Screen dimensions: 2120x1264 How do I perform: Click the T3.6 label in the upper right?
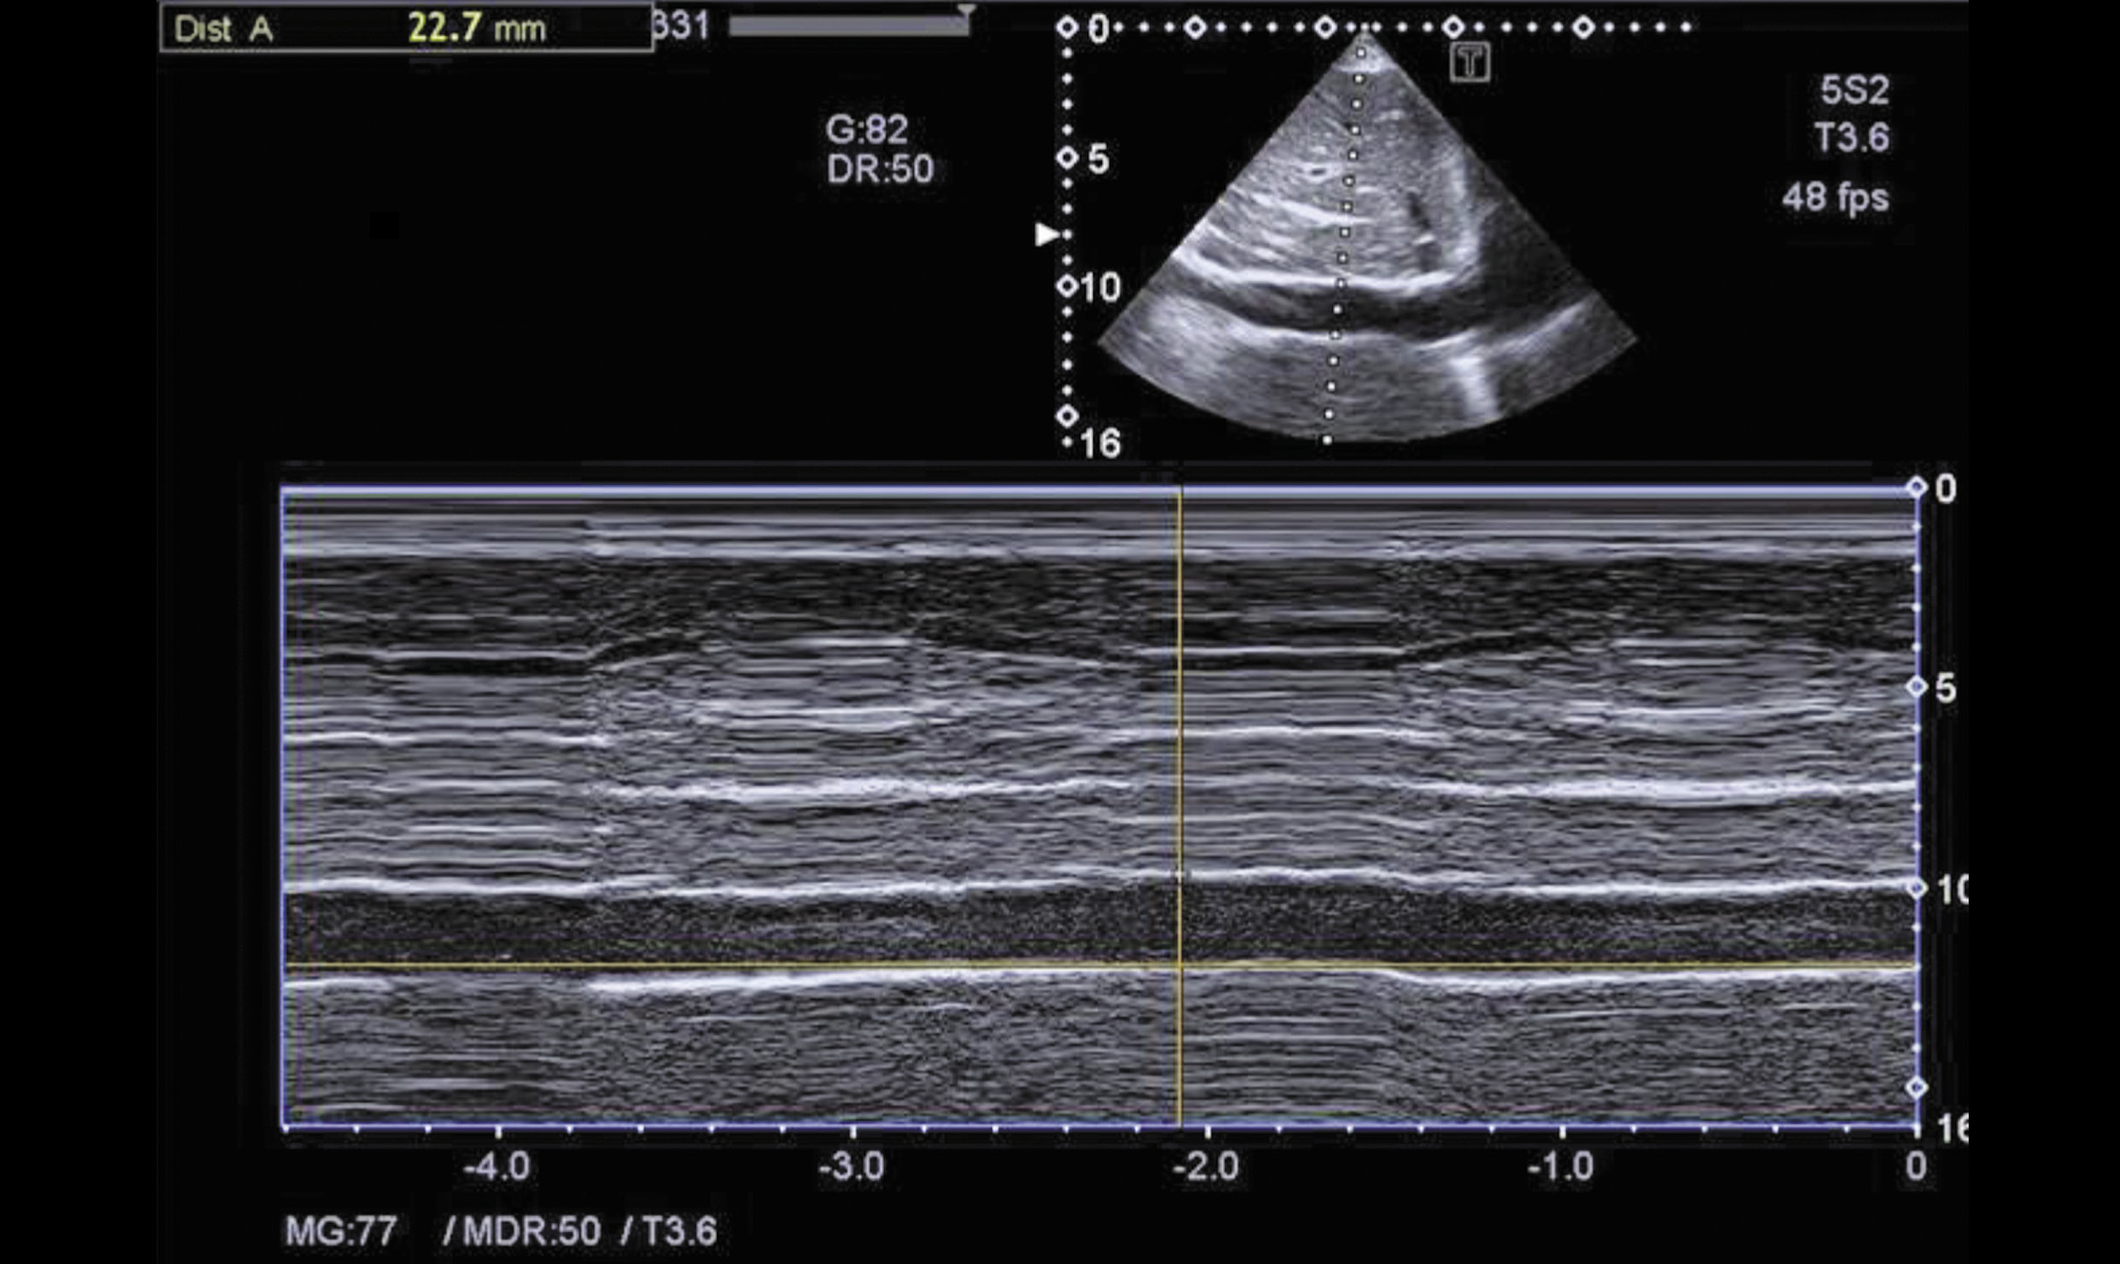(1852, 138)
